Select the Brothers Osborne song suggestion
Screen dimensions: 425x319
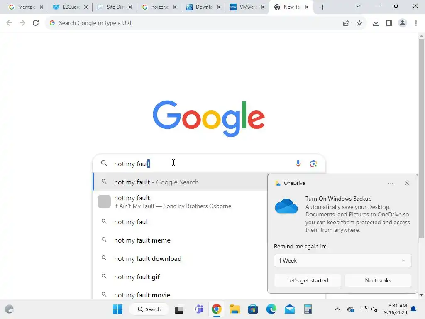tap(180, 202)
